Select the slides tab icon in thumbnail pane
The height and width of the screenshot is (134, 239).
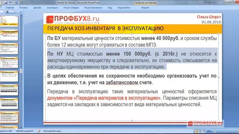(7, 12)
